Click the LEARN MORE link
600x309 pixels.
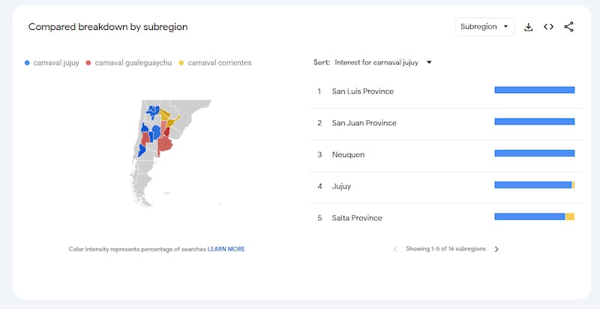pyautogui.click(x=226, y=249)
